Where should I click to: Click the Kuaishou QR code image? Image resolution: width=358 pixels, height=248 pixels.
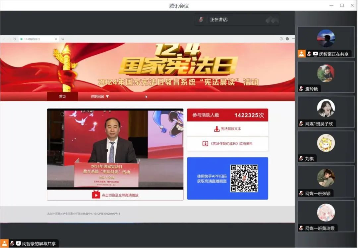click(x=244, y=178)
